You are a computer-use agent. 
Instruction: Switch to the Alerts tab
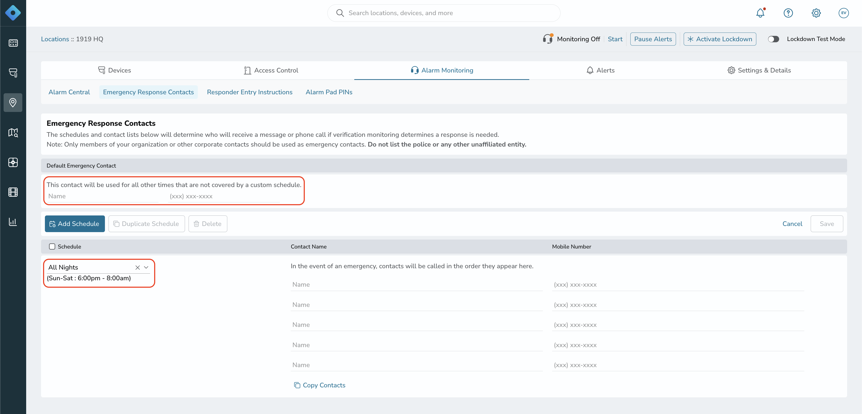click(x=601, y=70)
